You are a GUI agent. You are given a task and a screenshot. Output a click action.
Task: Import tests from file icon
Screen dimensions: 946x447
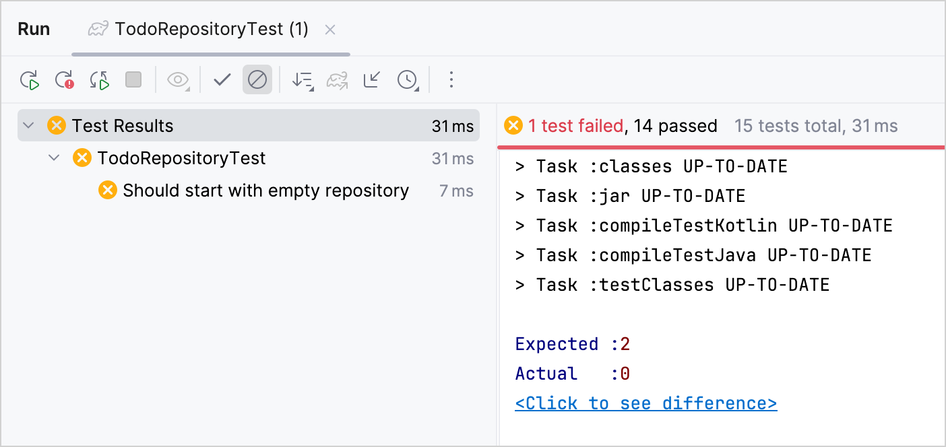pyautogui.click(x=372, y=80)
